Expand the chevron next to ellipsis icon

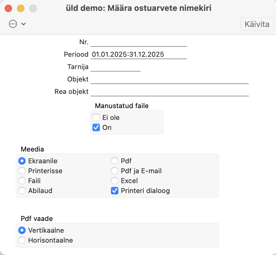click(23, 24)
